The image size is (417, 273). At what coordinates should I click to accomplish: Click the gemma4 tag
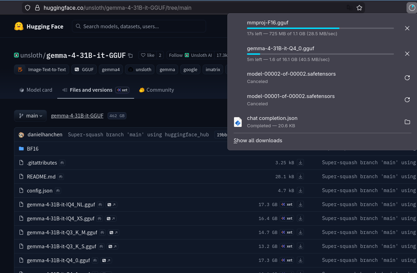point(111,70)
